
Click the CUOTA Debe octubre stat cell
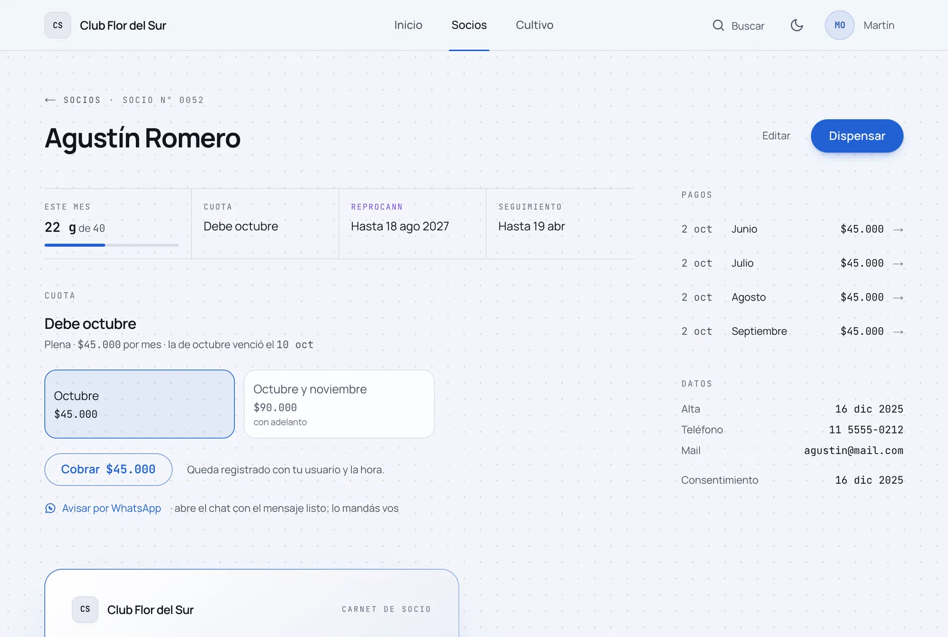tap(265, 223)
